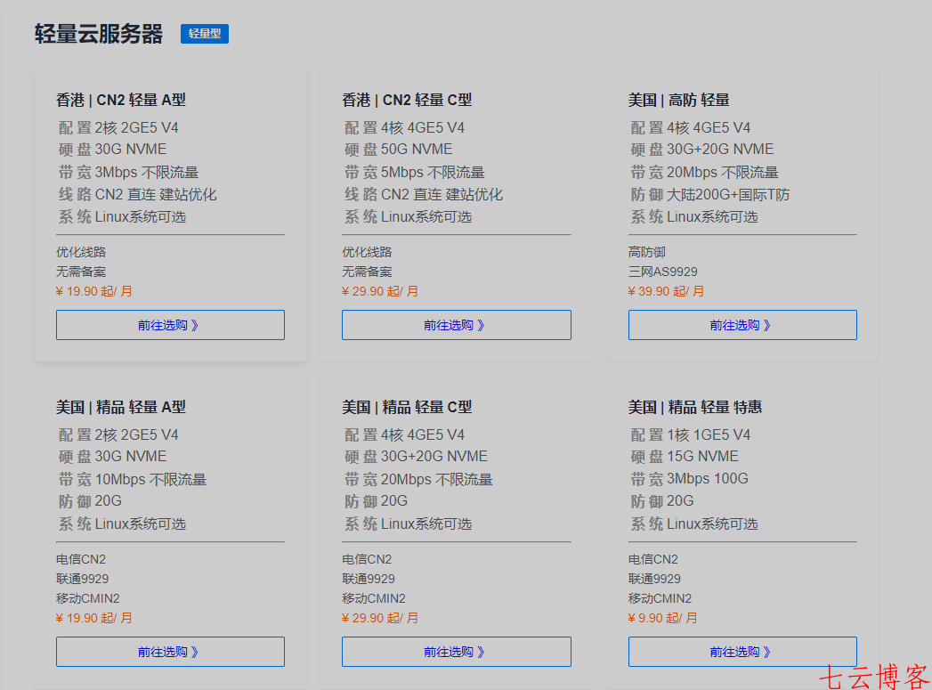
Task: Select the title 美国 | 高防 轻量
Action: tap(679, 100)
